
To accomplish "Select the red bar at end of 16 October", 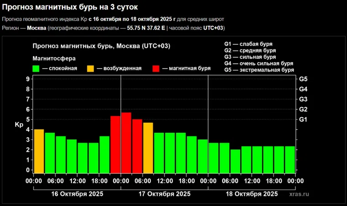I will (115, 144).
